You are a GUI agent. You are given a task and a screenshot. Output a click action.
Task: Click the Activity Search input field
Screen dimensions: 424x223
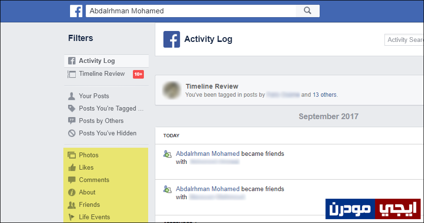[x=404, y=40]
